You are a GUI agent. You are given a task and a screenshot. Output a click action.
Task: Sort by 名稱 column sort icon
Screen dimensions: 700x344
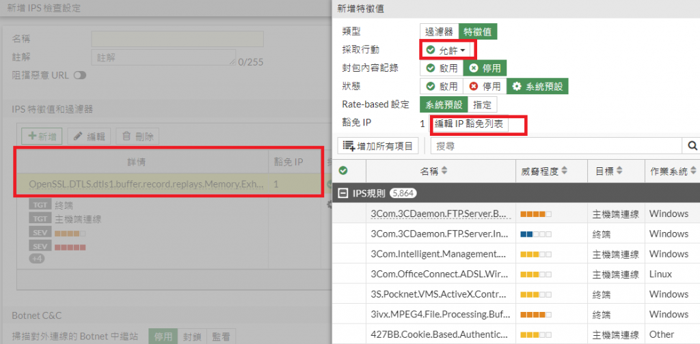[444, 170]
